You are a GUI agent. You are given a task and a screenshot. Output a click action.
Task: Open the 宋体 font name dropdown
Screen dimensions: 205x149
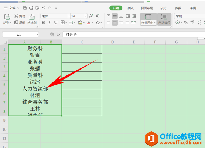pos(69,16)
